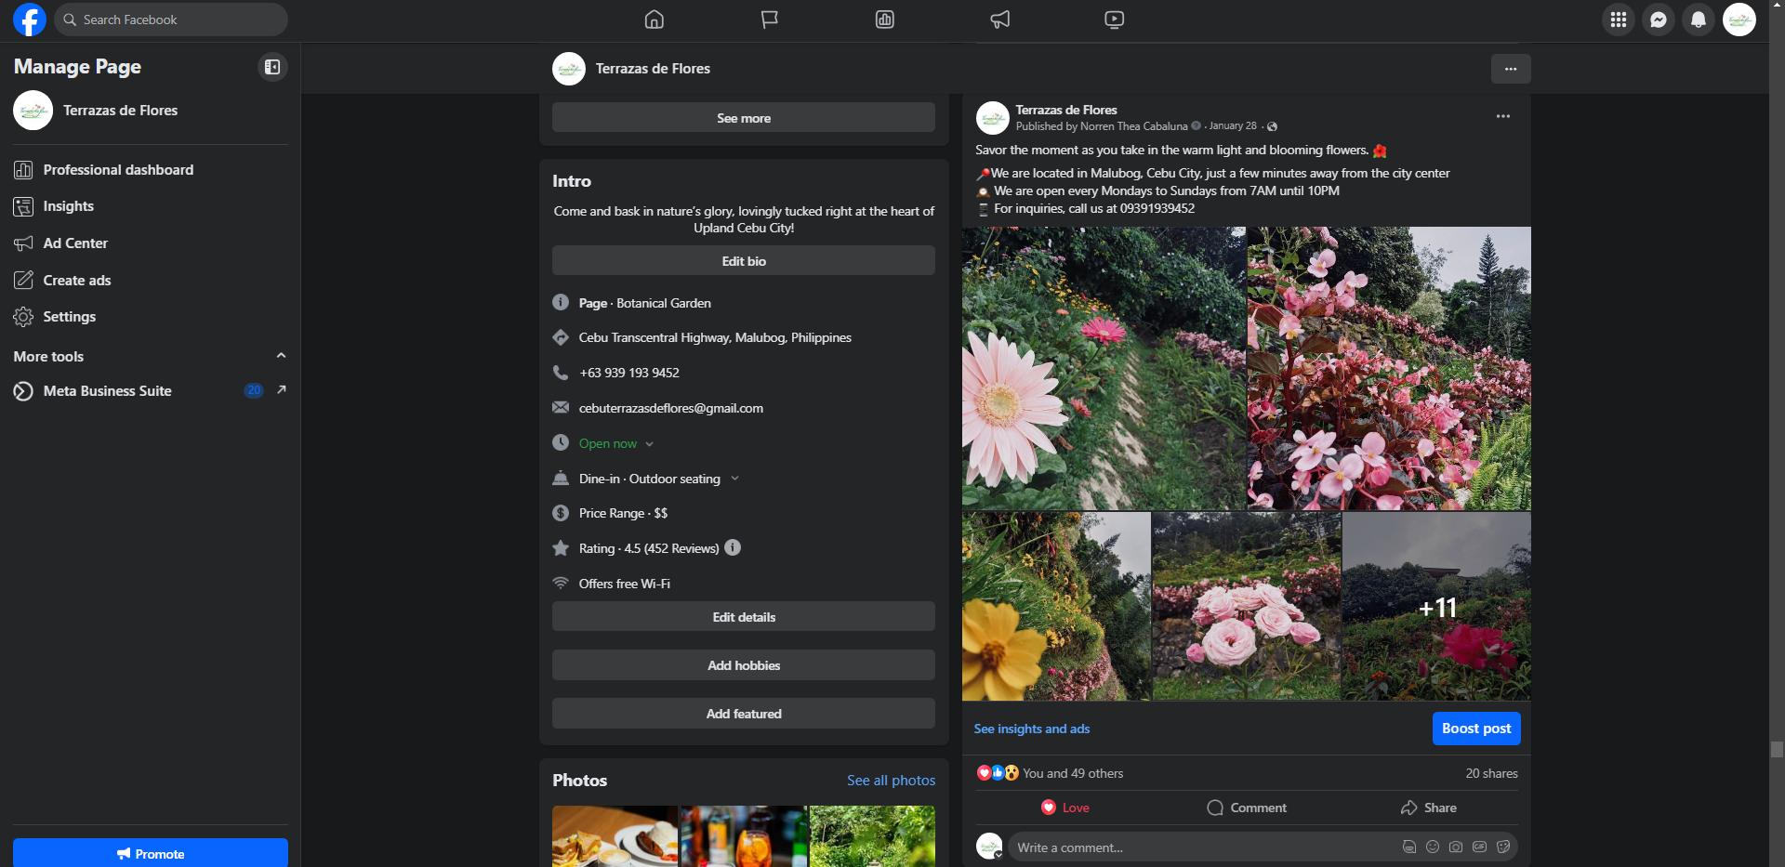Open the 20 shares count

(x=1491, y=773)
